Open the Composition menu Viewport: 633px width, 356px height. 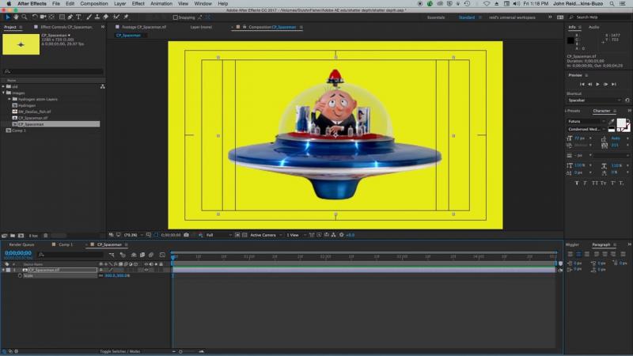pos(94,4)
